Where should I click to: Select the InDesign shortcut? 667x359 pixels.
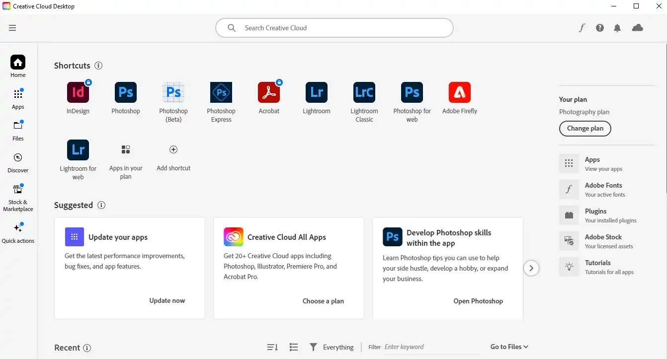78,92
